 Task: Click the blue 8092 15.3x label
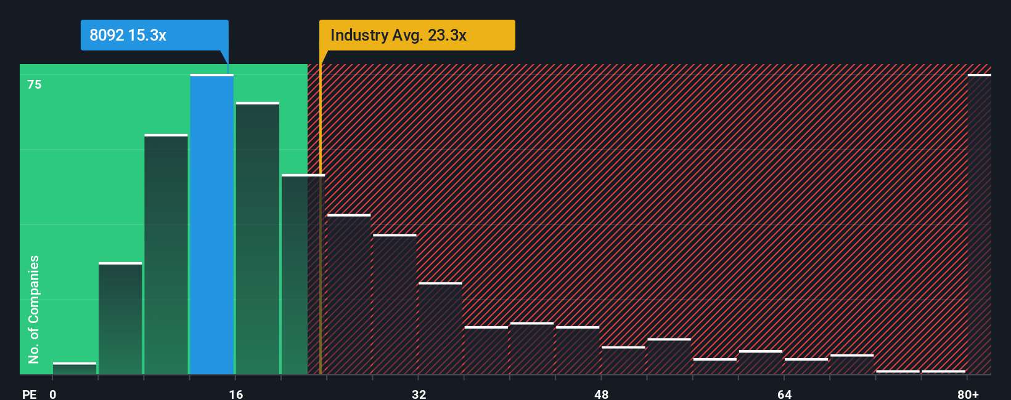154,35
